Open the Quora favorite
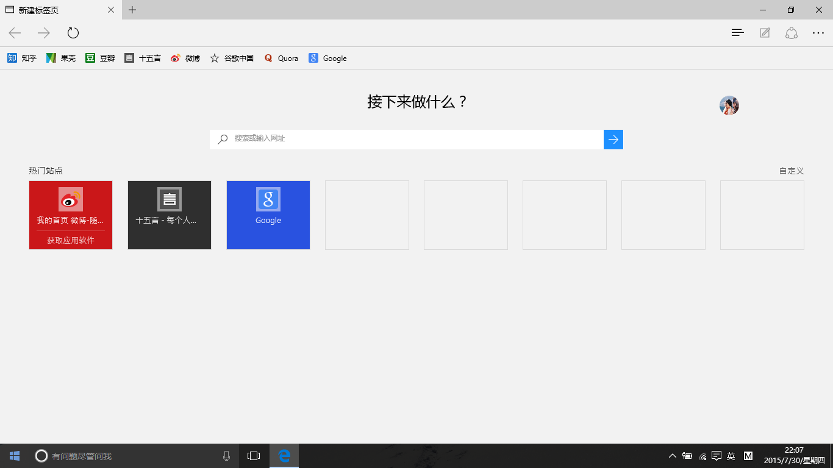 [x=281, y=58]
